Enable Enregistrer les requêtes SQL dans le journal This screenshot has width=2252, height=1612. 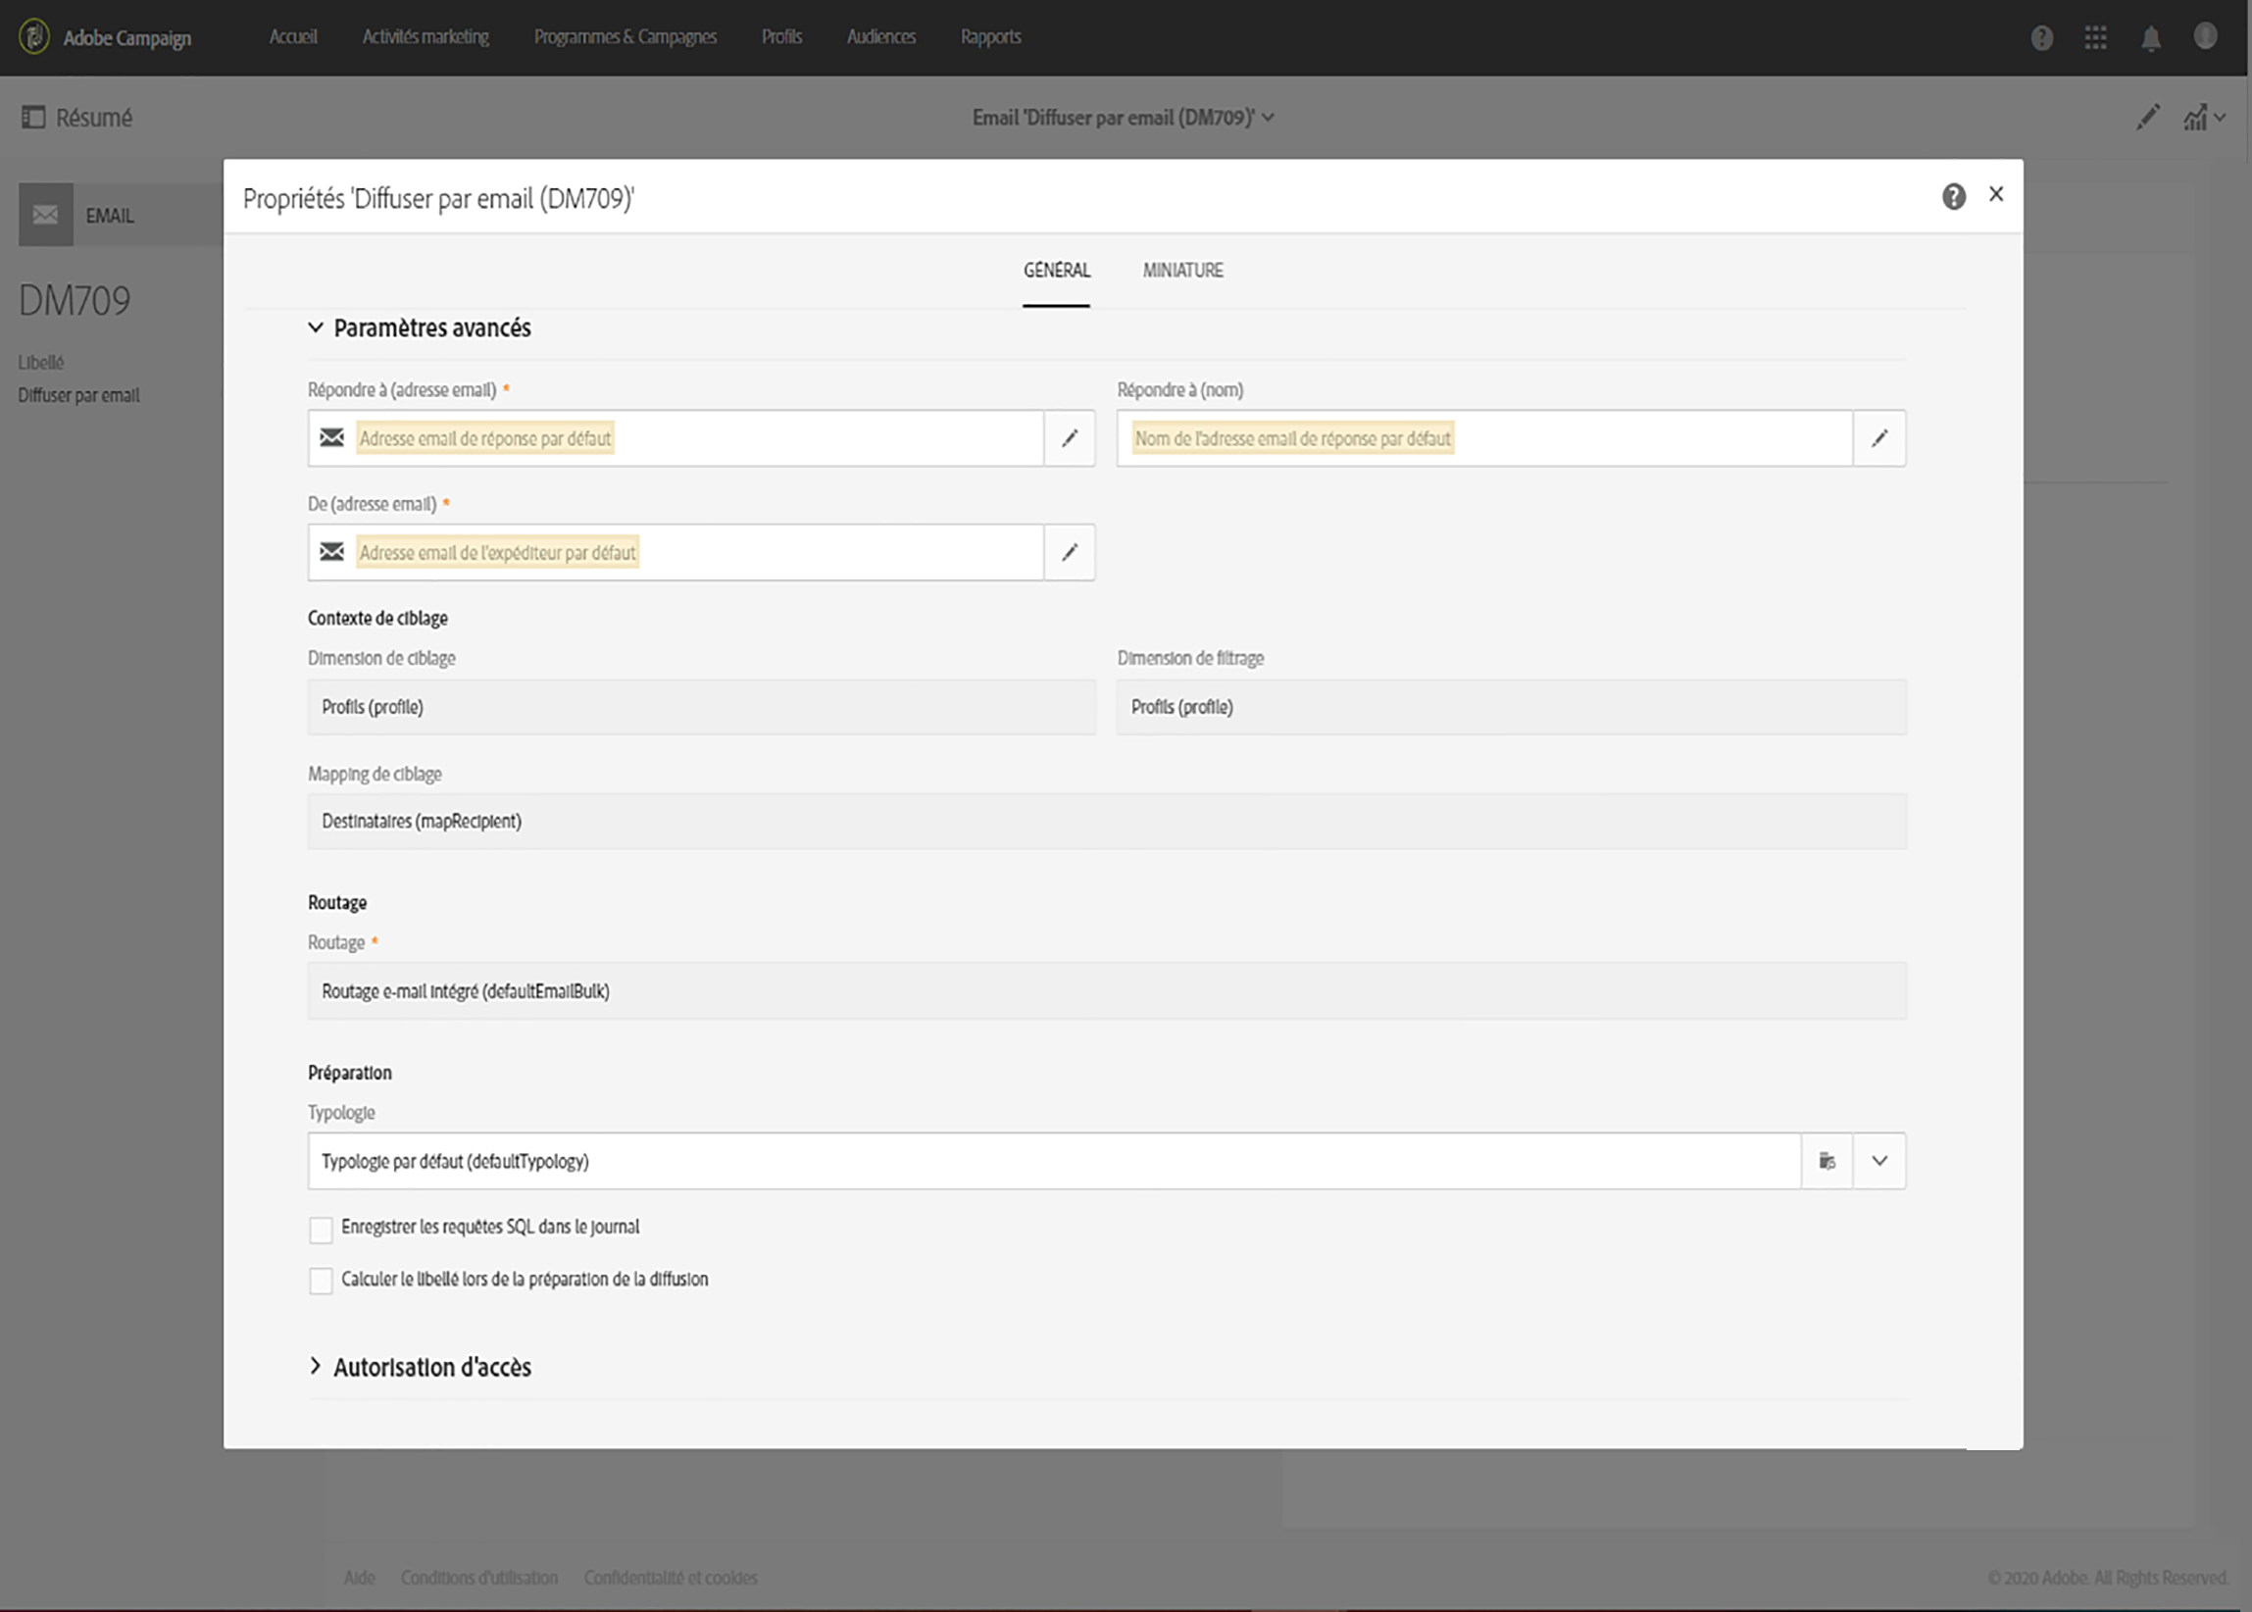[x=321, y=1230]
